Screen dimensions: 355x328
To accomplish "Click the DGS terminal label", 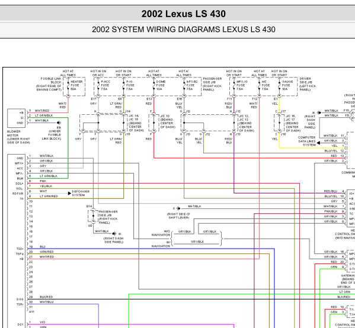I will pyautogui.click(x=20, y=299).
